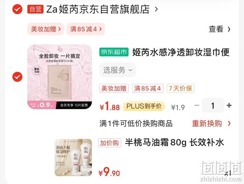Select the quantity field showing 1

pyautogui.click(x=213, y=105)
